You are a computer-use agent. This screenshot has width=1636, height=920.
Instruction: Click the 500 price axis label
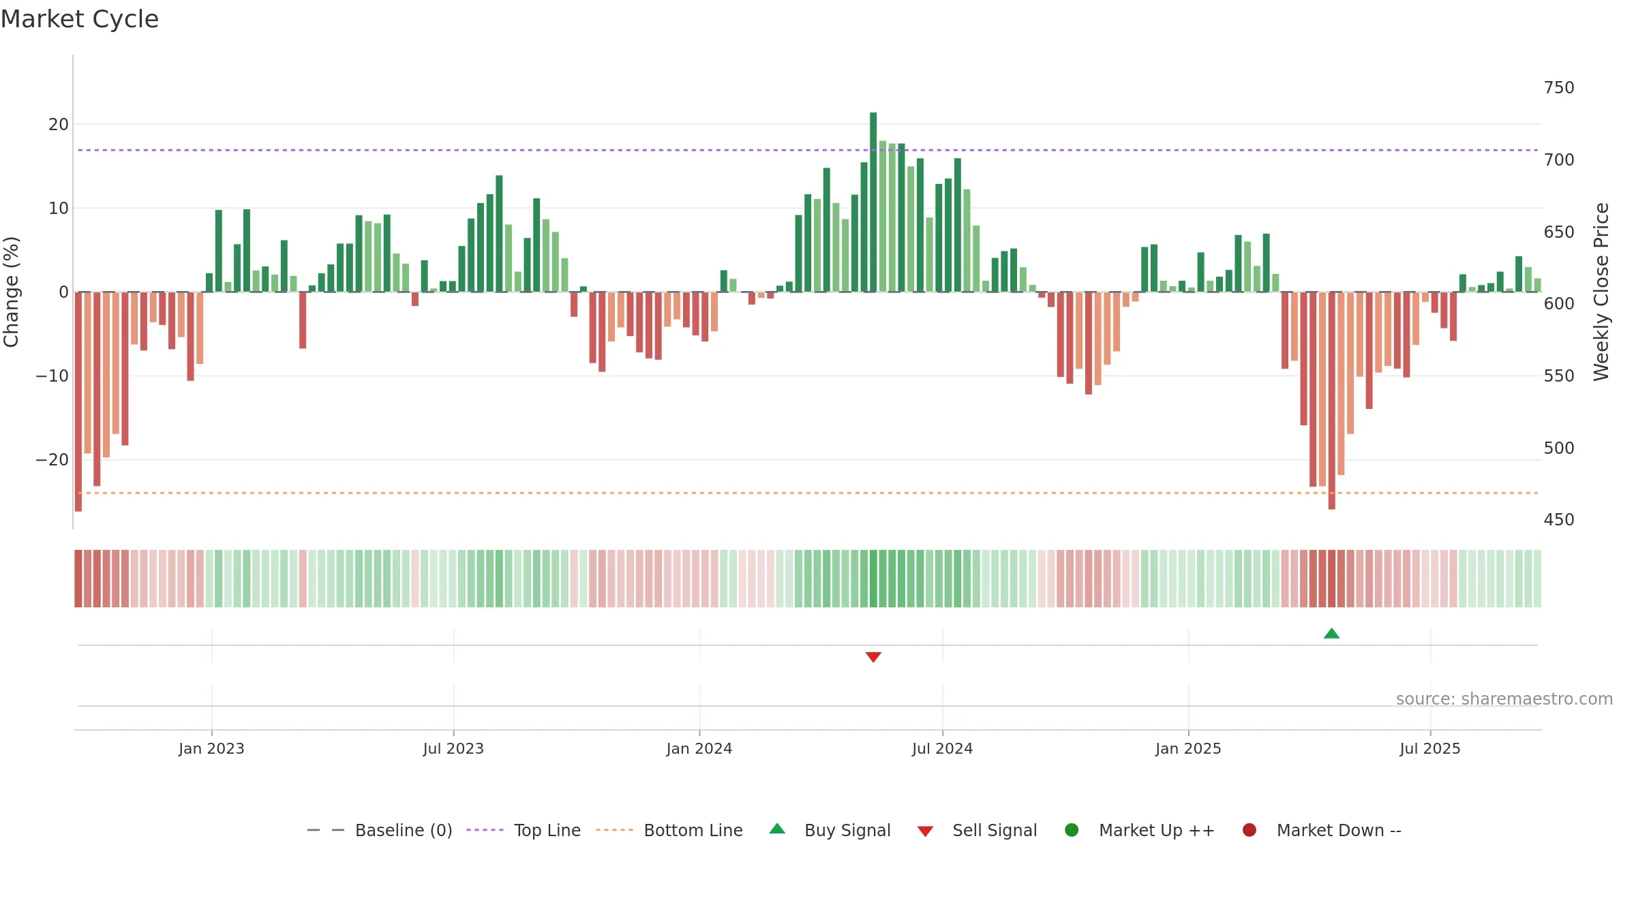[x=1559, y=448]
